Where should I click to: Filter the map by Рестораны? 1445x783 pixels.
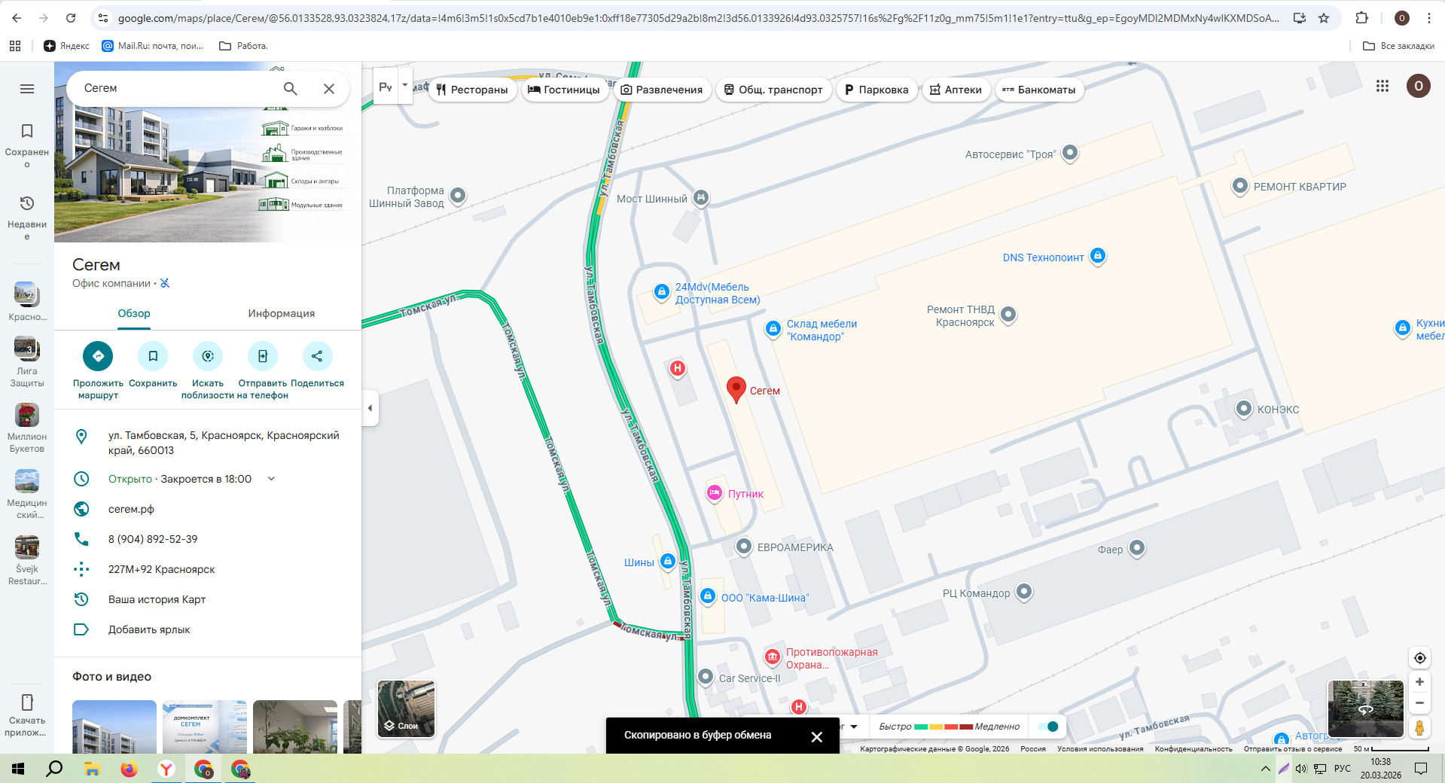[x=473, y=90]
